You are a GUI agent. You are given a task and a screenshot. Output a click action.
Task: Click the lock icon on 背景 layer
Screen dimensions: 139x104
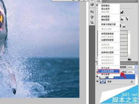pyautogui.click(x=132, y=82)
